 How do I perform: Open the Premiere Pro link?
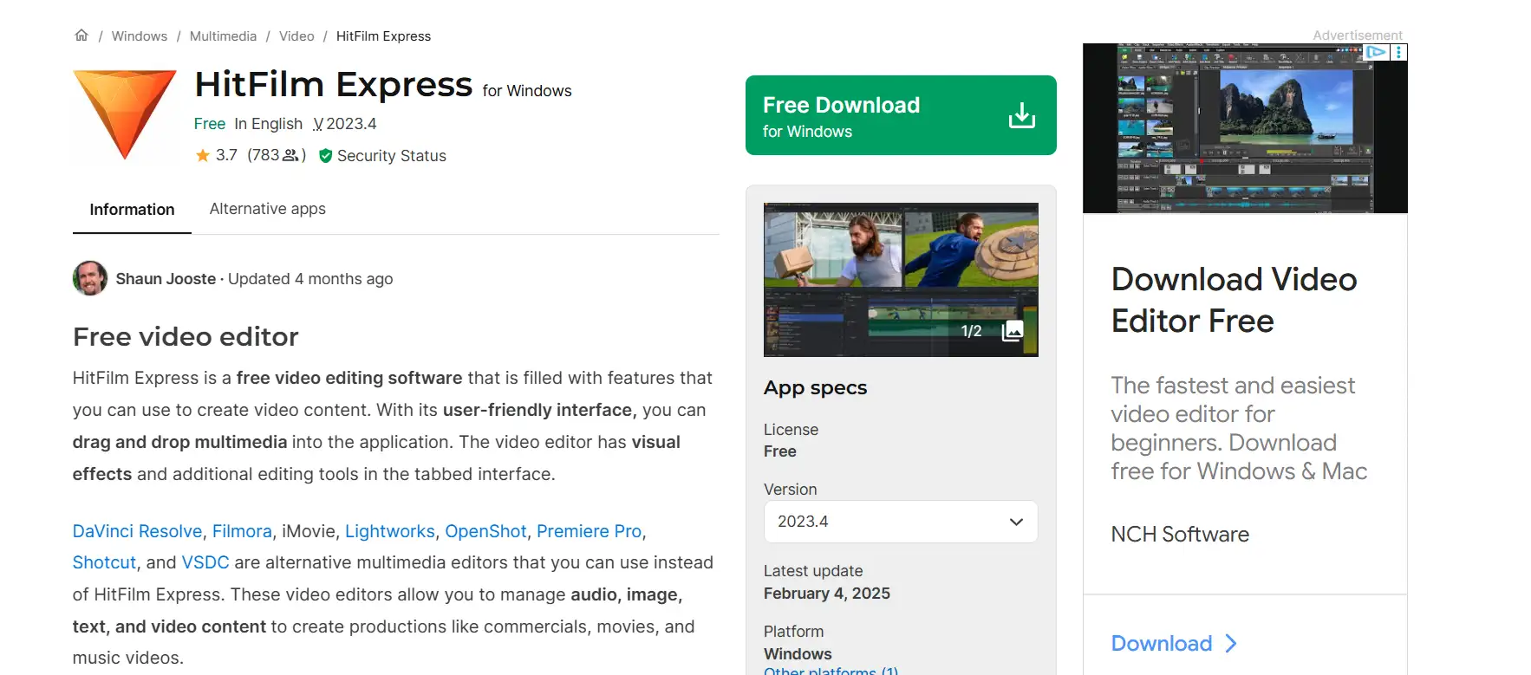(590, 531)
